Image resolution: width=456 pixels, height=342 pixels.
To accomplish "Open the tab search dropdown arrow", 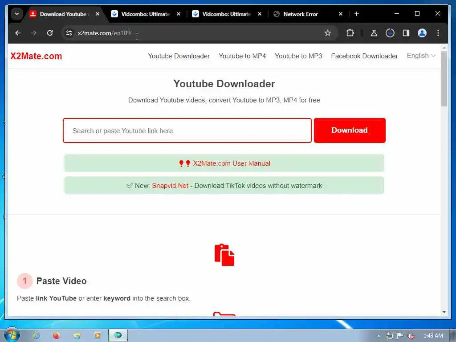I will (x=17, y=14).
